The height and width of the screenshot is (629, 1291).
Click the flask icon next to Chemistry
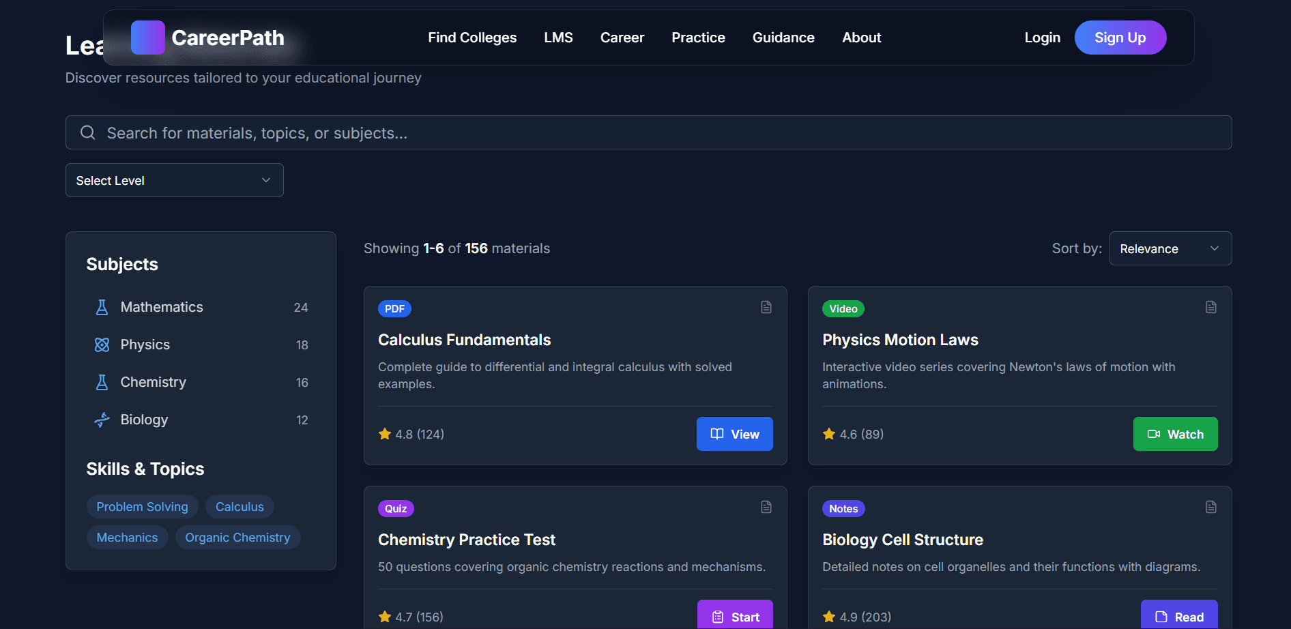click(102, 382)
